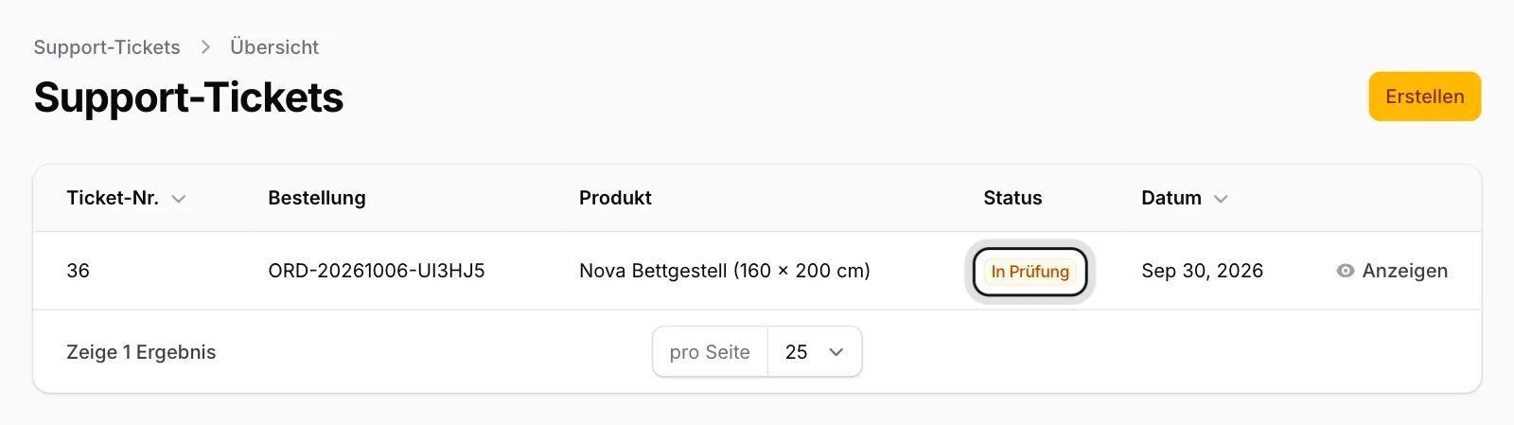
Task: Open the Support-Tickets breadcrumb link
Action: pyautogui.click(x=107, y=47)
